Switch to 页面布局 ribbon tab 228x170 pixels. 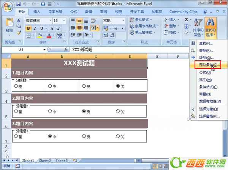click(55, 12)
